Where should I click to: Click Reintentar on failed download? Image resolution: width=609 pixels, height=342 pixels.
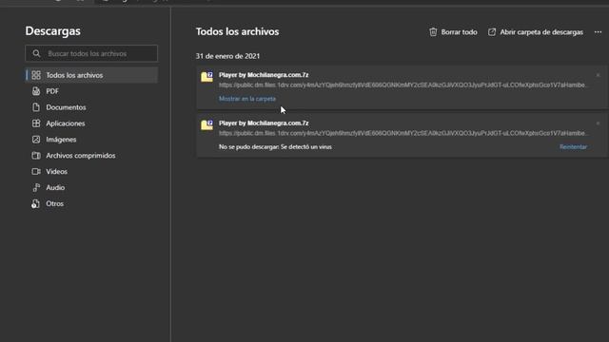pyautogui.click(x=573, y=147)
